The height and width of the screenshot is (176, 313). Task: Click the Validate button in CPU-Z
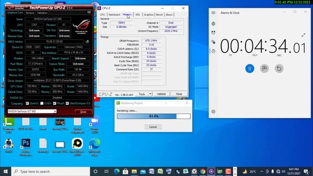click(x=161, y=94)
